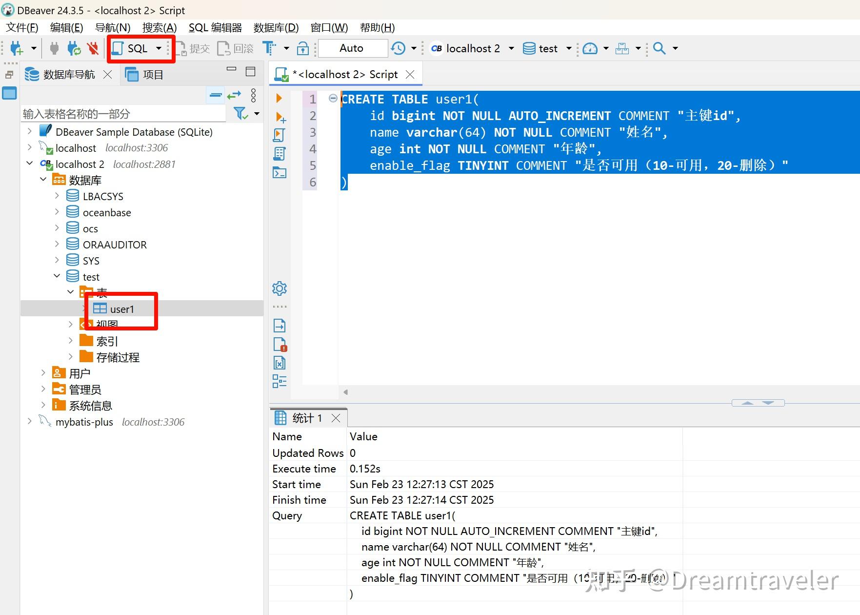Open the 数据库(D) menu

pos(276,27)
